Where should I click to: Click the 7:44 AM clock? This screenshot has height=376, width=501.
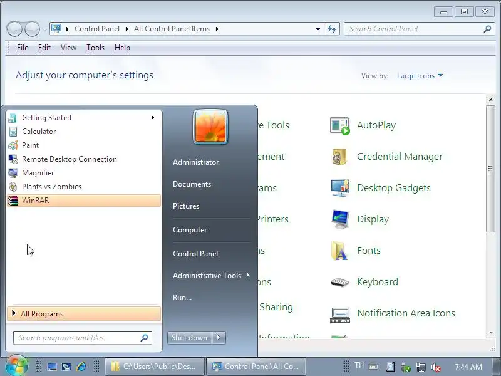coord(468,367)
